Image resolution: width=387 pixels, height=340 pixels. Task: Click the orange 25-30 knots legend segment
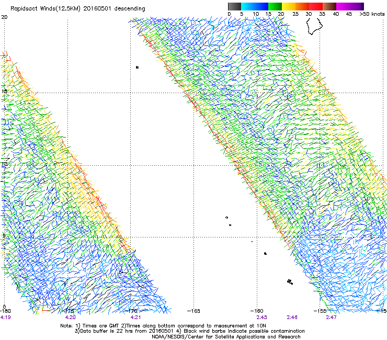click(302, 6)
